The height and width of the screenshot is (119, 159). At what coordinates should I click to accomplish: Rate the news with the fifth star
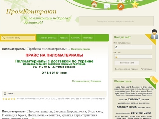tap(14, 99)
